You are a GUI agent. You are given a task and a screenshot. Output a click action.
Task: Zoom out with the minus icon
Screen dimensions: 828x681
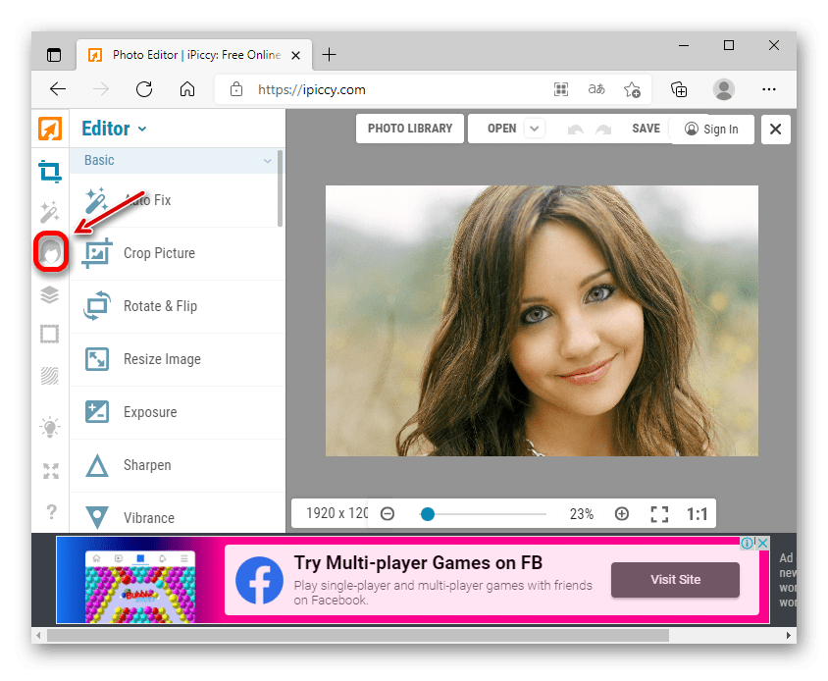[x=388, y=513]
